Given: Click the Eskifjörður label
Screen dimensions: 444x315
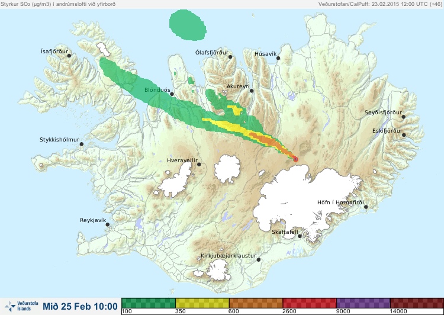Looking at the screenshot, I should [387, 131].
